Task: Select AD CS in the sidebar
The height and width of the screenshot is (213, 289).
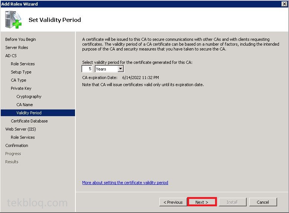Action: [11, 56]
